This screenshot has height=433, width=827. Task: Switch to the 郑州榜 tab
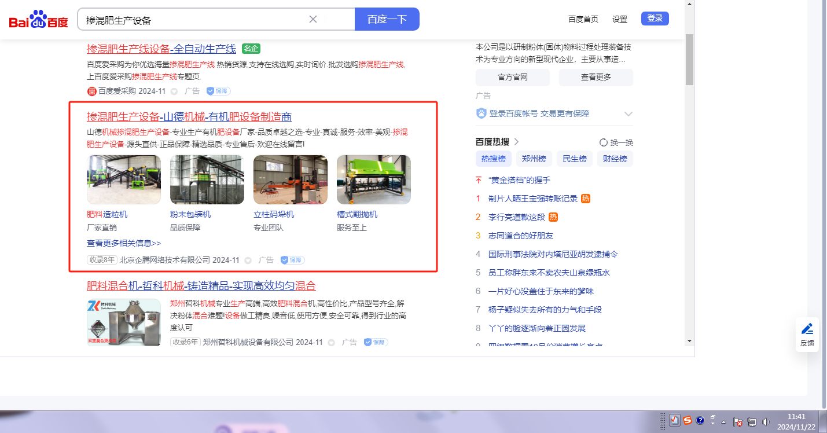tap(534, 159)
